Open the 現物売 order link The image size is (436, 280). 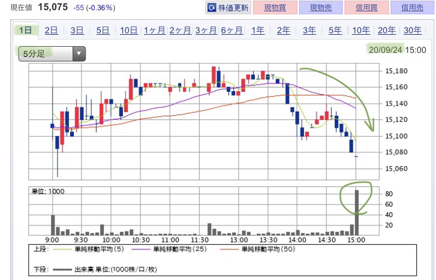pos(321,8)
